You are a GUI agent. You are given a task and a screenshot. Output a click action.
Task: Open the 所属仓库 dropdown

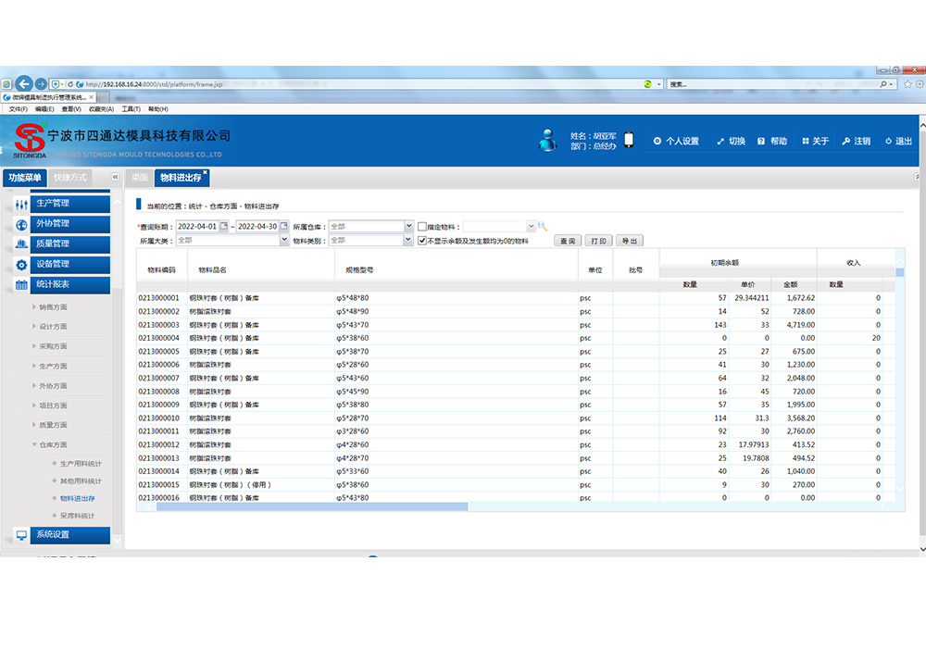(408, 226)
